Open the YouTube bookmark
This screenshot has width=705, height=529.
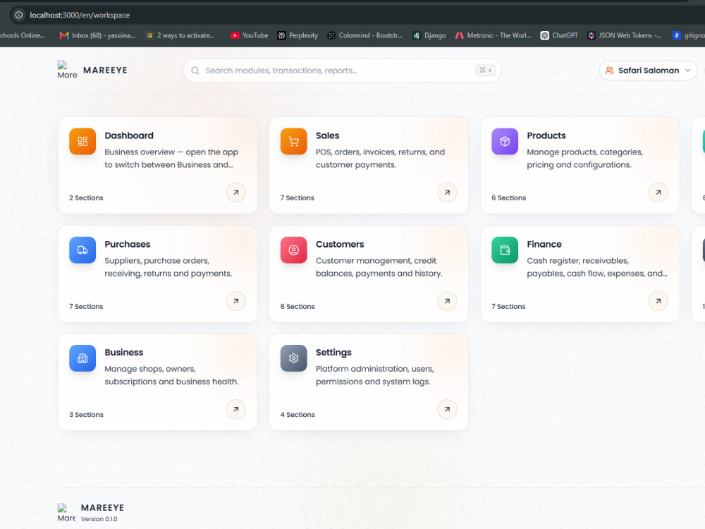[x=249, y=35]
